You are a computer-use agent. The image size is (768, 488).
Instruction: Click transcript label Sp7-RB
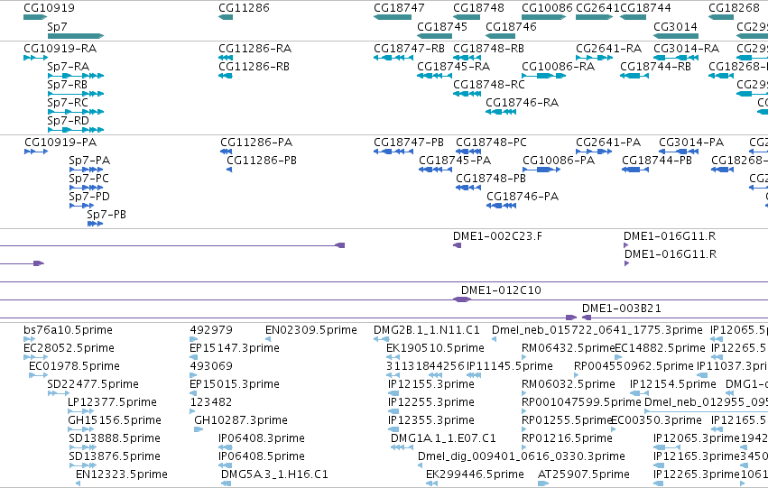67,85
